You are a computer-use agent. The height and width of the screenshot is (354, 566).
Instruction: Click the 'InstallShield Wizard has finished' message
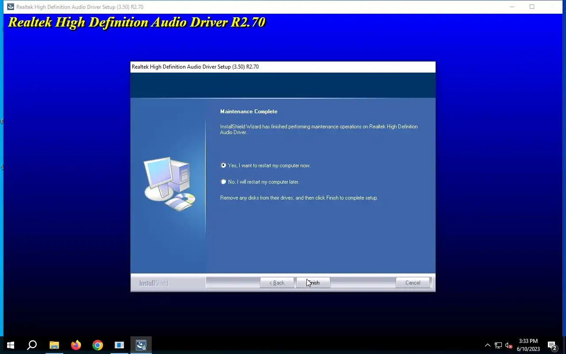(x=319, y=129)
